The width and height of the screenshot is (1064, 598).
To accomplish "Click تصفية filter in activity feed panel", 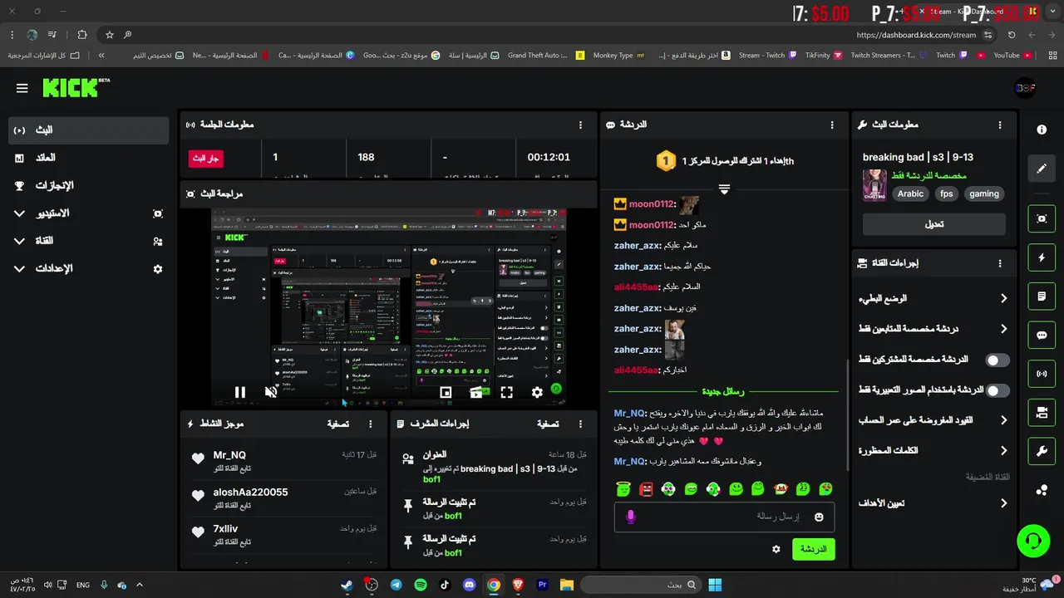I will coord(337,424).
